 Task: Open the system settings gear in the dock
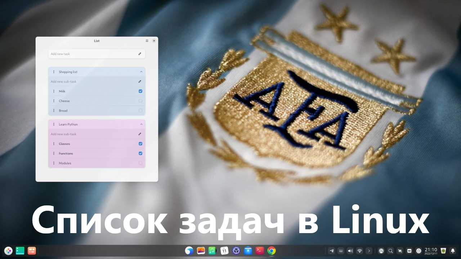pyautogui.click(x=236, y=251)
